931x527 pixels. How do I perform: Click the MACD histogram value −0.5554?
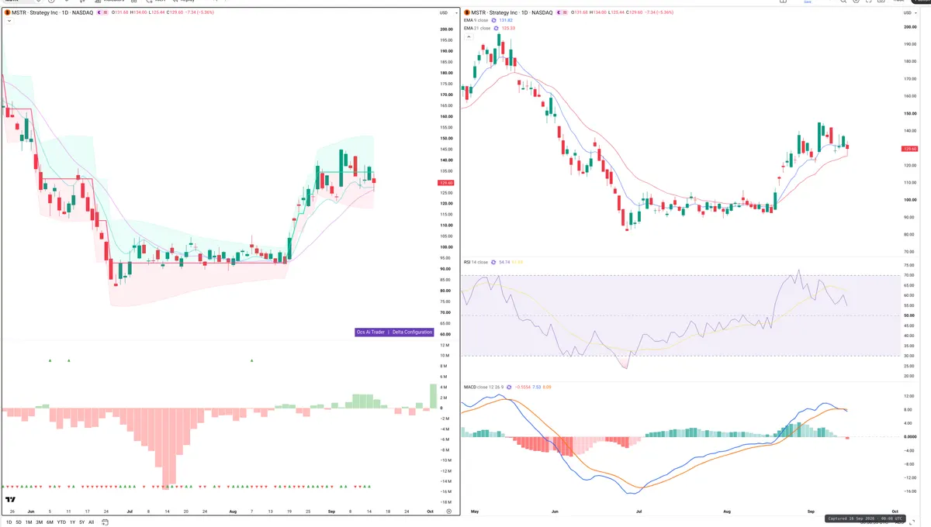(x=522, y=387)
